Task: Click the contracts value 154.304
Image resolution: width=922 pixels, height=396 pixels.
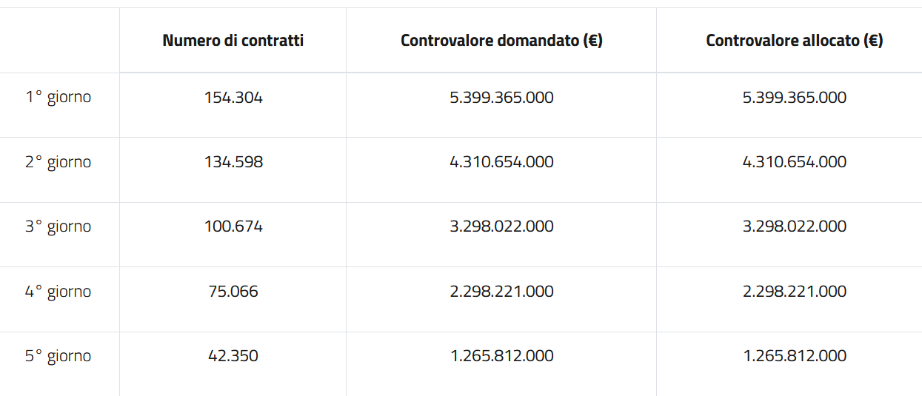Action: 233,98
